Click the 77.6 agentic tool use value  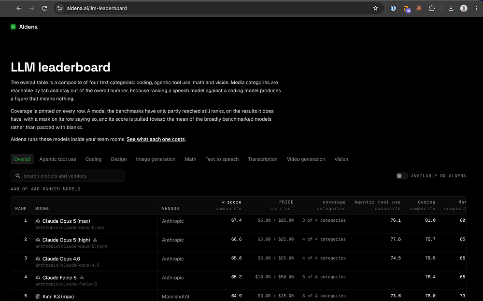click(x=396, y=239)
